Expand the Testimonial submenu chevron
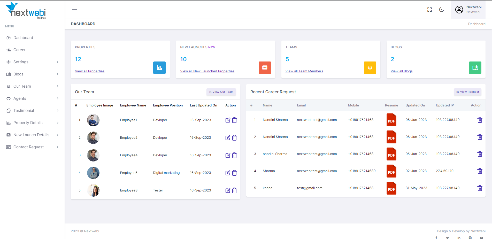 tap(58, 111)
